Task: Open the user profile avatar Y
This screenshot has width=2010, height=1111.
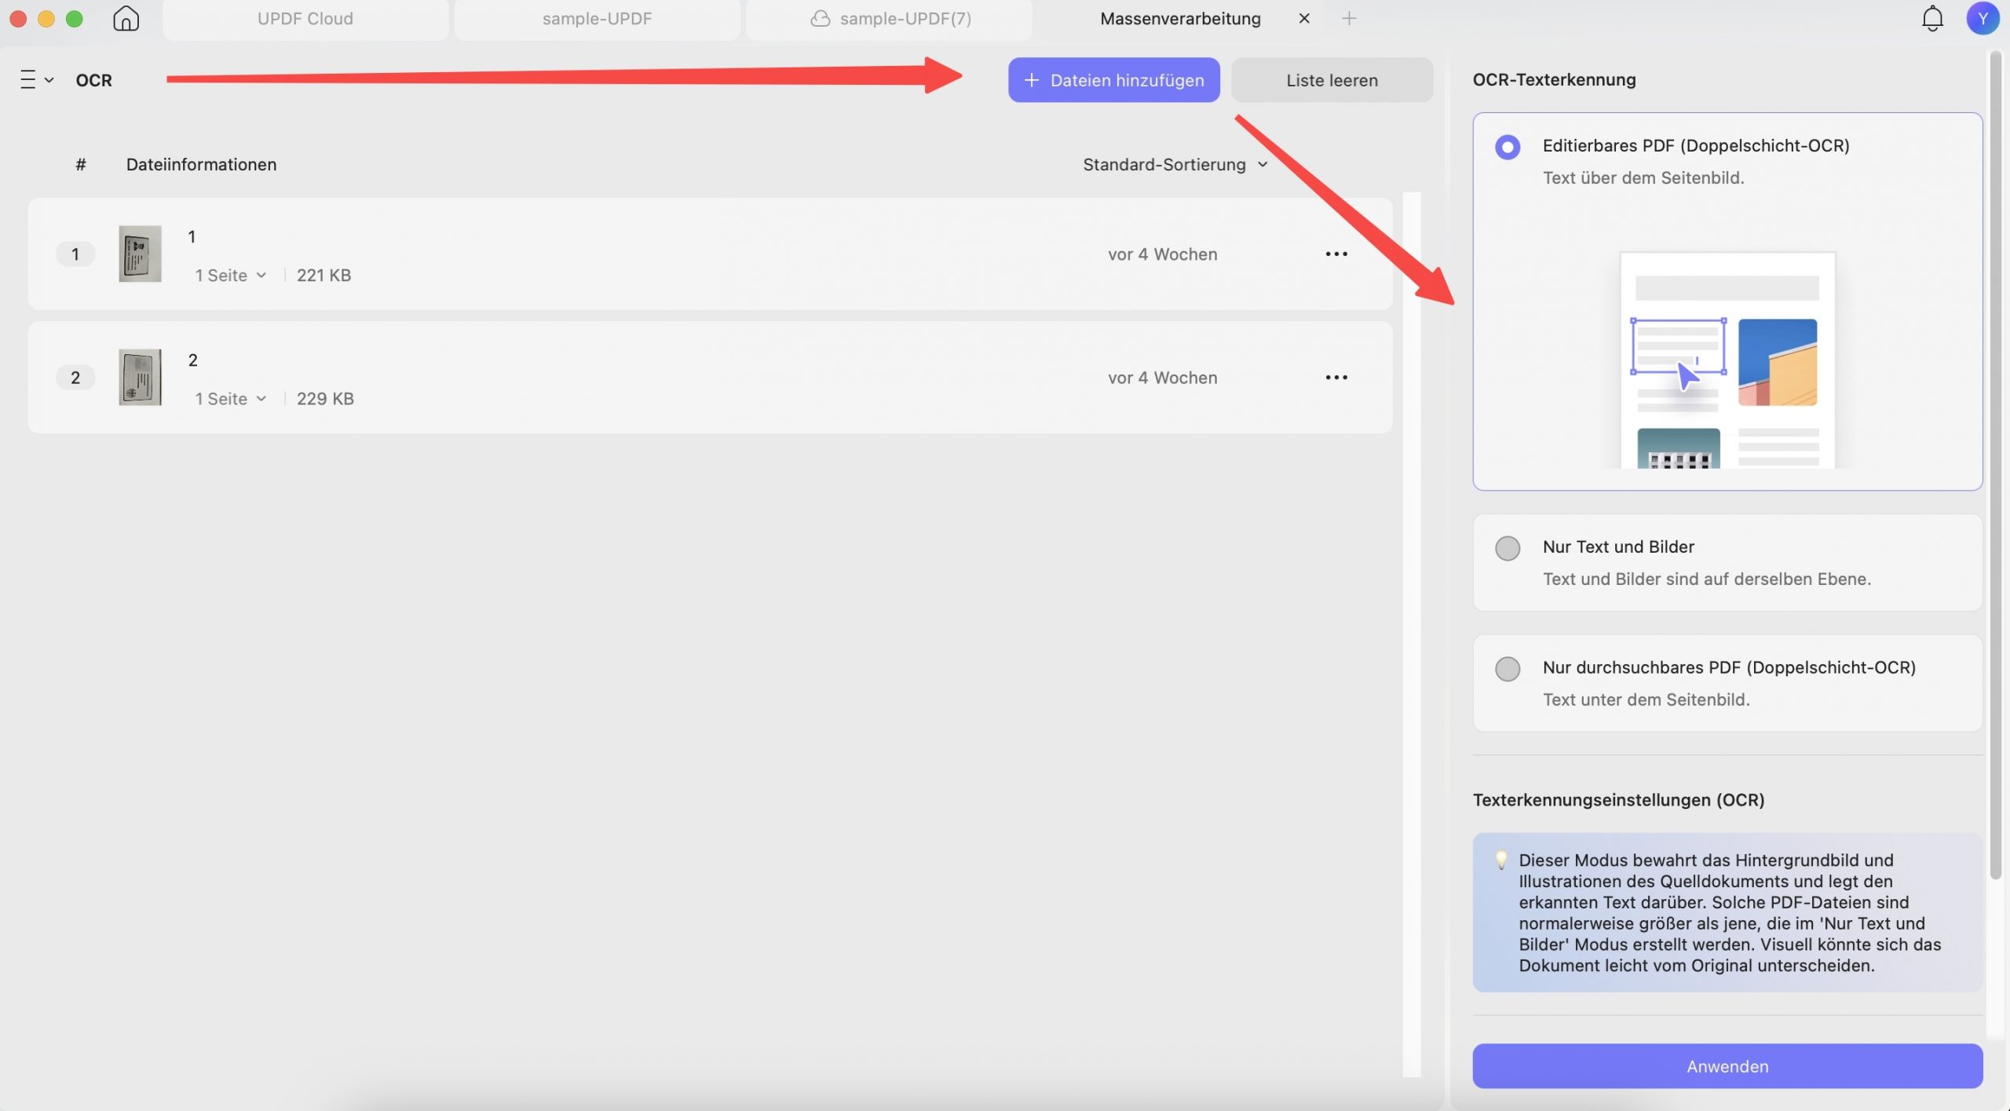Action: [1982, 18]
